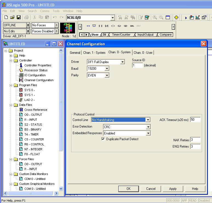This screenshot has height=203, width=212.
Task: Open Controller Properties in project tree
Action: pos(38,65)
